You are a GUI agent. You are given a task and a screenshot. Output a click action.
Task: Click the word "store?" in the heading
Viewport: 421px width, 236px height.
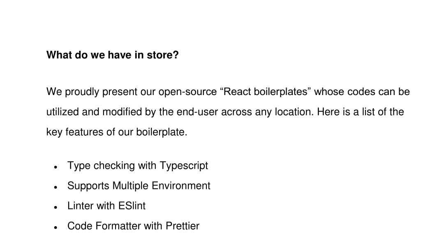click(x=163, y=55)
